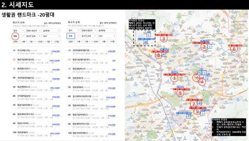Select red circled marker 6 on the map

click(x=234, y=49)
